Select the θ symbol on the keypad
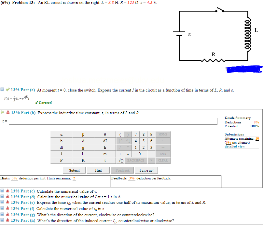The image size is (263, 225). click(104, 134)
